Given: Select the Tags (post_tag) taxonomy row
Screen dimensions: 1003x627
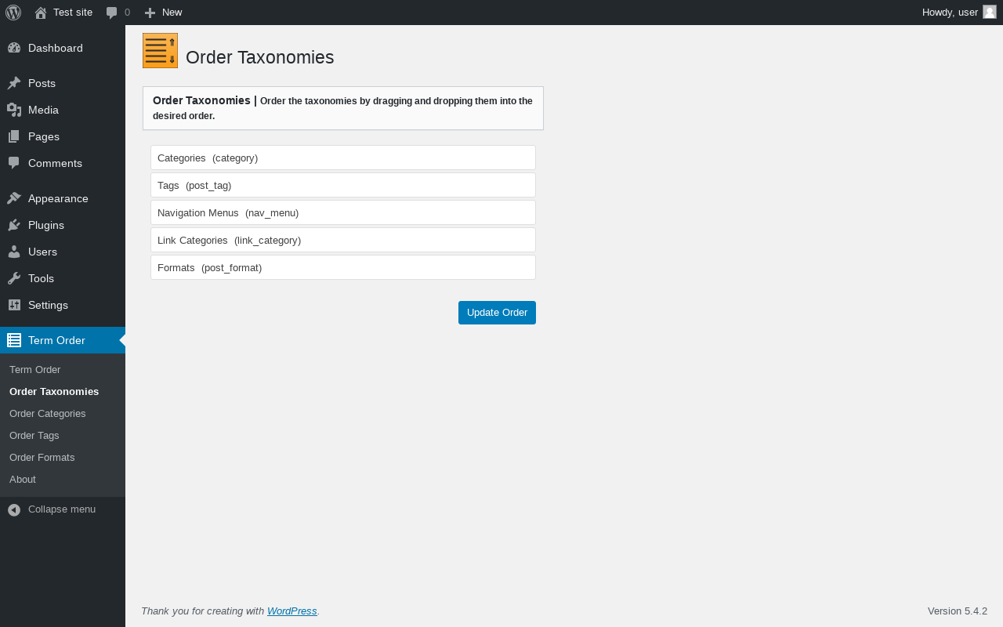Looking at the screenshot, I should [x=343, y=185].
